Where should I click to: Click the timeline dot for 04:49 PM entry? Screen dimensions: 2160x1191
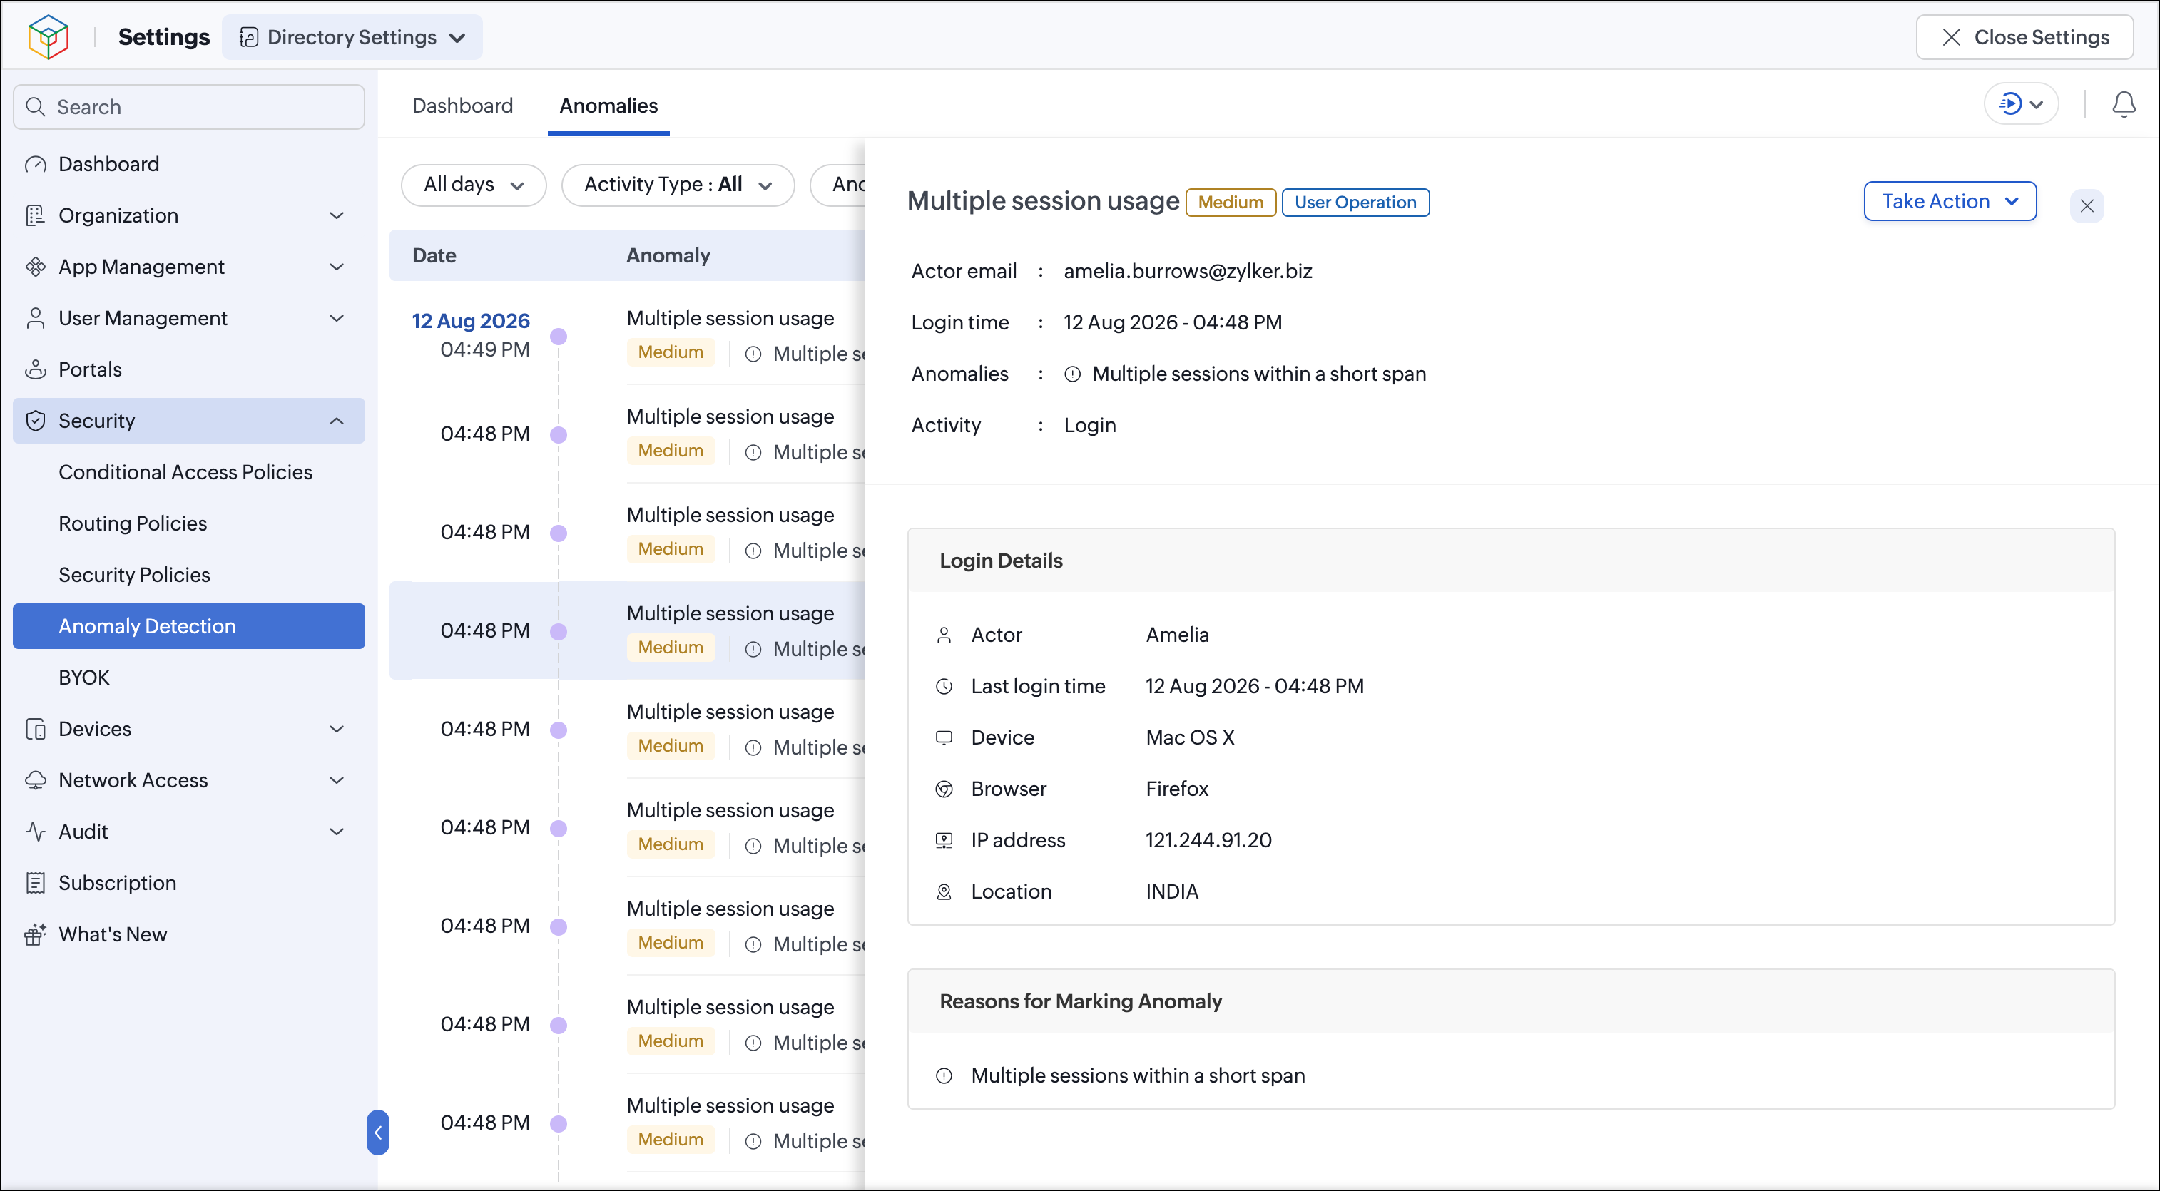[559, 337]
